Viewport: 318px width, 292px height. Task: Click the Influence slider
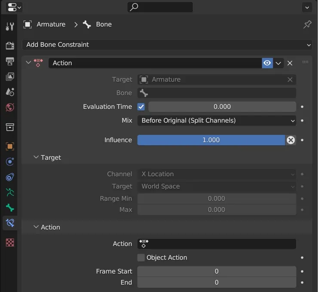click(211, 140)
